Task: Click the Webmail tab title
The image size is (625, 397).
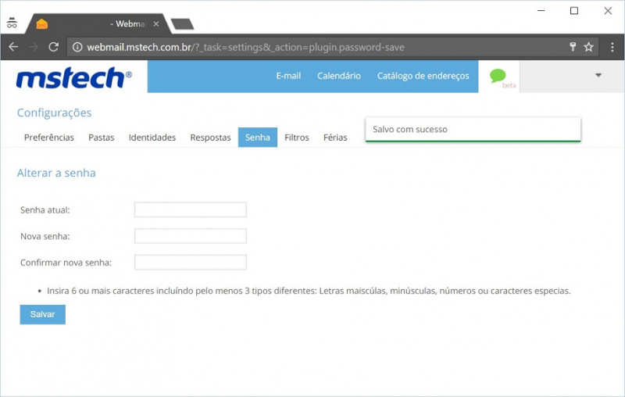Action: tap(128, 24)
